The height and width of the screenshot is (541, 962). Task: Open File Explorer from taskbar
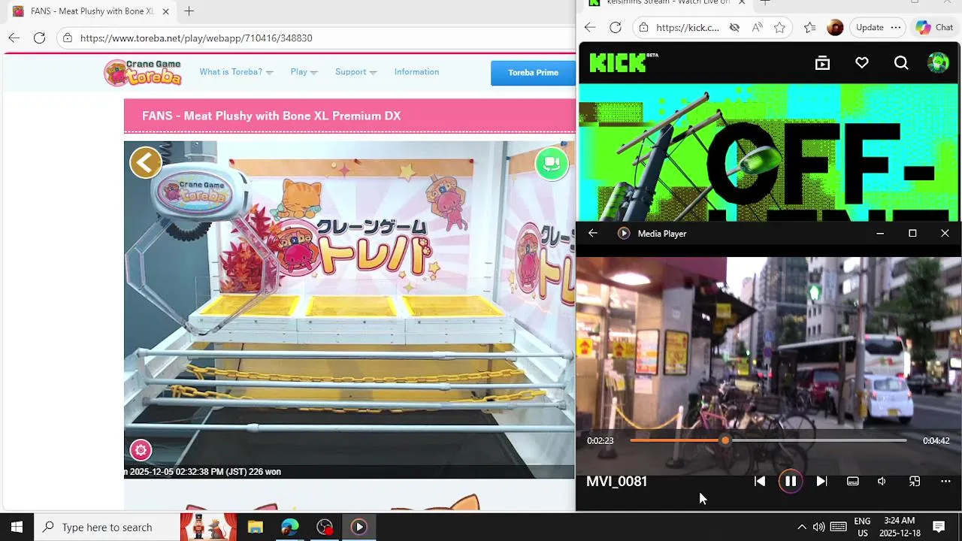click(256, 527)
